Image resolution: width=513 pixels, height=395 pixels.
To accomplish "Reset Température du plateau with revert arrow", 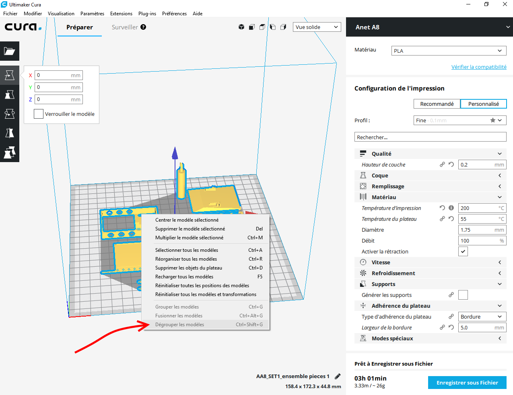I will click(x=451, y=219).
